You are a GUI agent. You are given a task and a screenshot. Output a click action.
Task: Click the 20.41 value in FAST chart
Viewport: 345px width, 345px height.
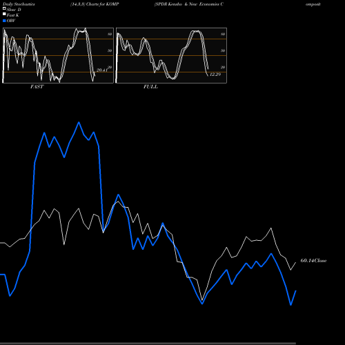102,70
